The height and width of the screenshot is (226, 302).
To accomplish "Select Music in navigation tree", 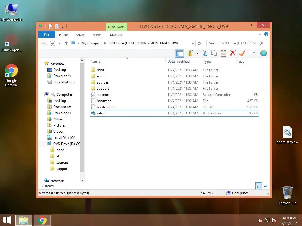I will point(58,119).
